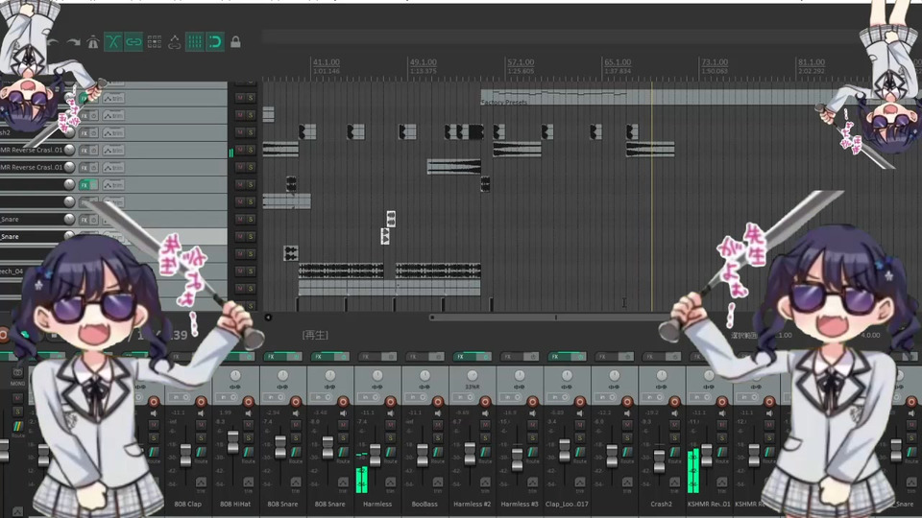Solo the BooBass mixer channel
This screenshot has height=518, width=922.
pos(438,438)
